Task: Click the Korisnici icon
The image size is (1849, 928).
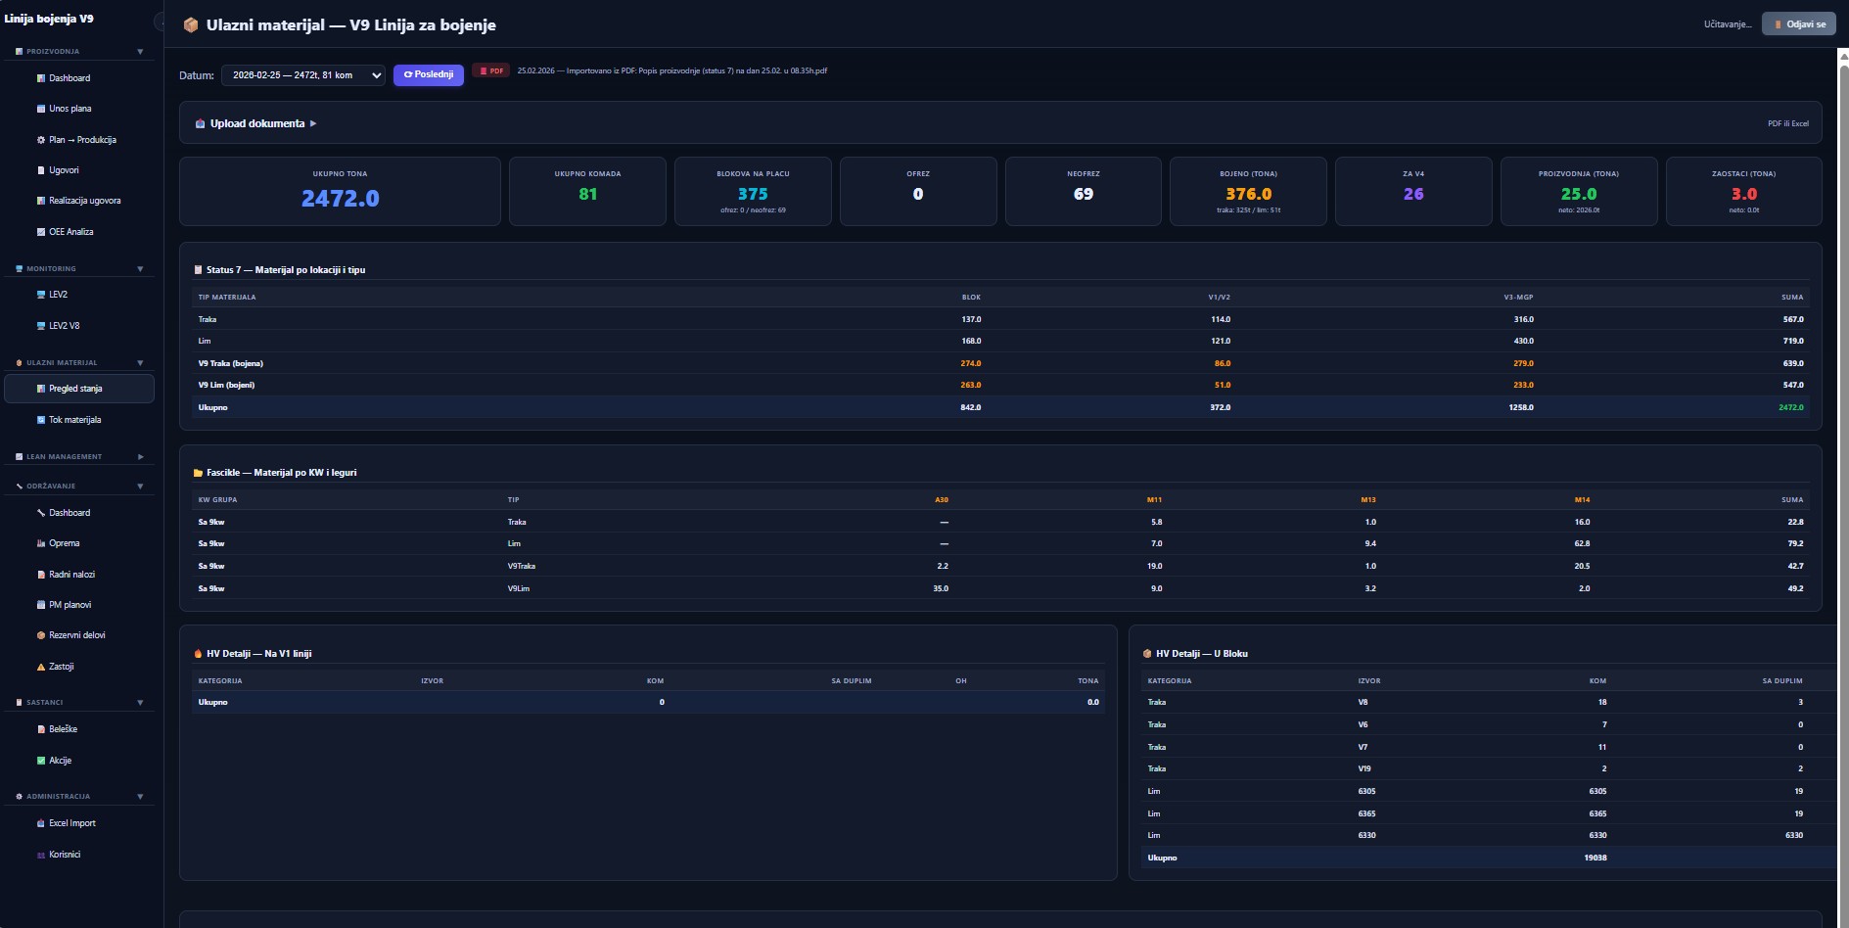Action: 41,855
